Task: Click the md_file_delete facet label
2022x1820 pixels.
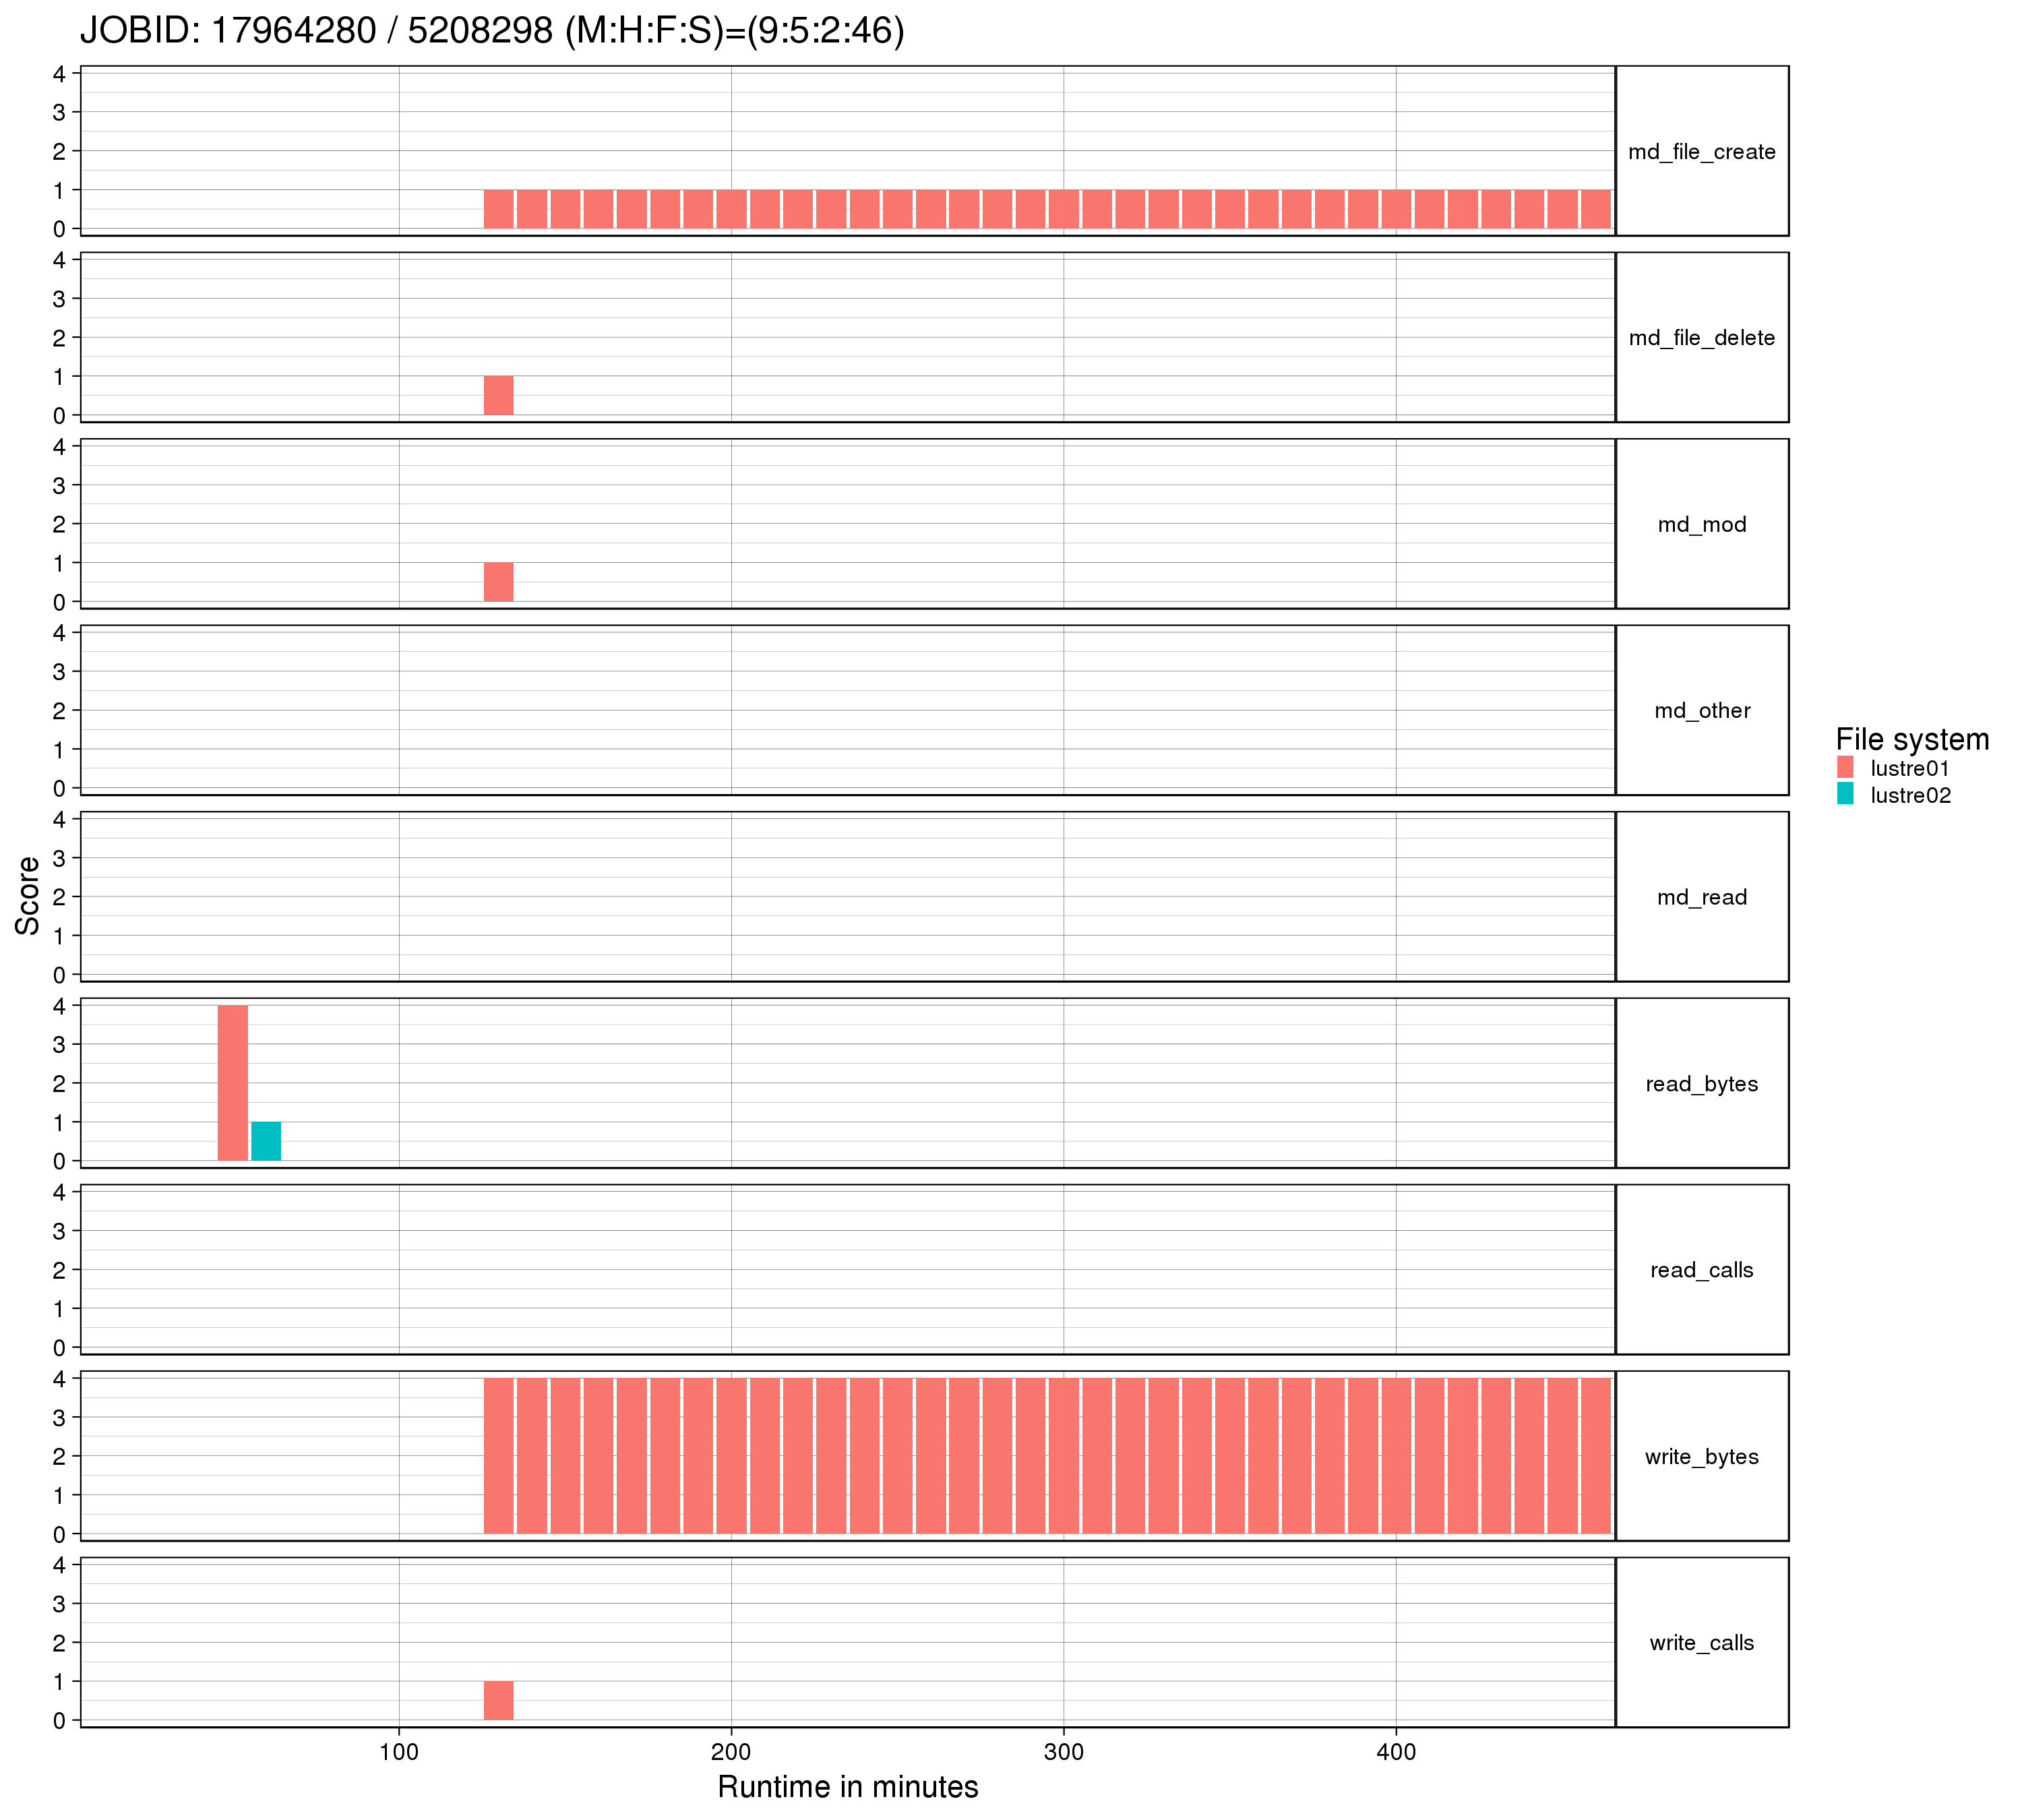Action: pos(1701,338)
